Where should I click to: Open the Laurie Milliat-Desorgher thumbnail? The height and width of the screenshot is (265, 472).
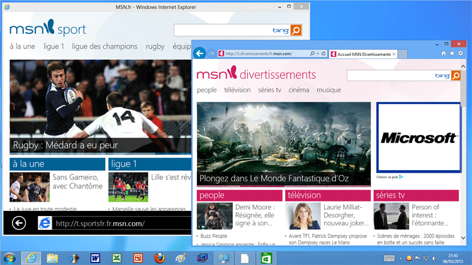[x=303, y=216]
